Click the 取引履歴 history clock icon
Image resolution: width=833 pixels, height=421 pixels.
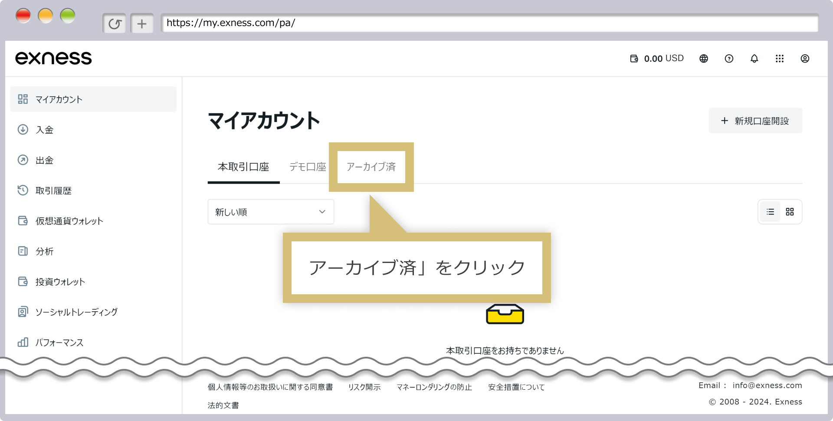pyautogui.click(x=23, y=190)
